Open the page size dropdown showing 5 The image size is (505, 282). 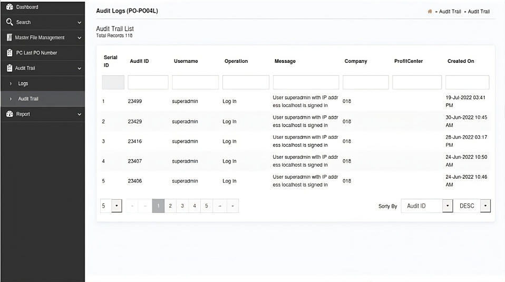[x=116, y=206]
